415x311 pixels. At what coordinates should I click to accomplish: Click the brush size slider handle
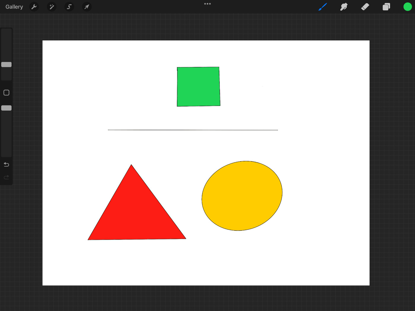coord(7,65)
